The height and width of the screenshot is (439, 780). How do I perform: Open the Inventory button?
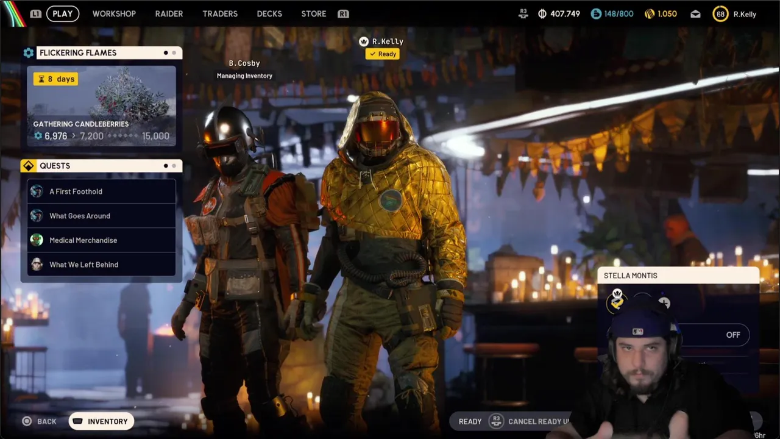click(x=101, y=421)
